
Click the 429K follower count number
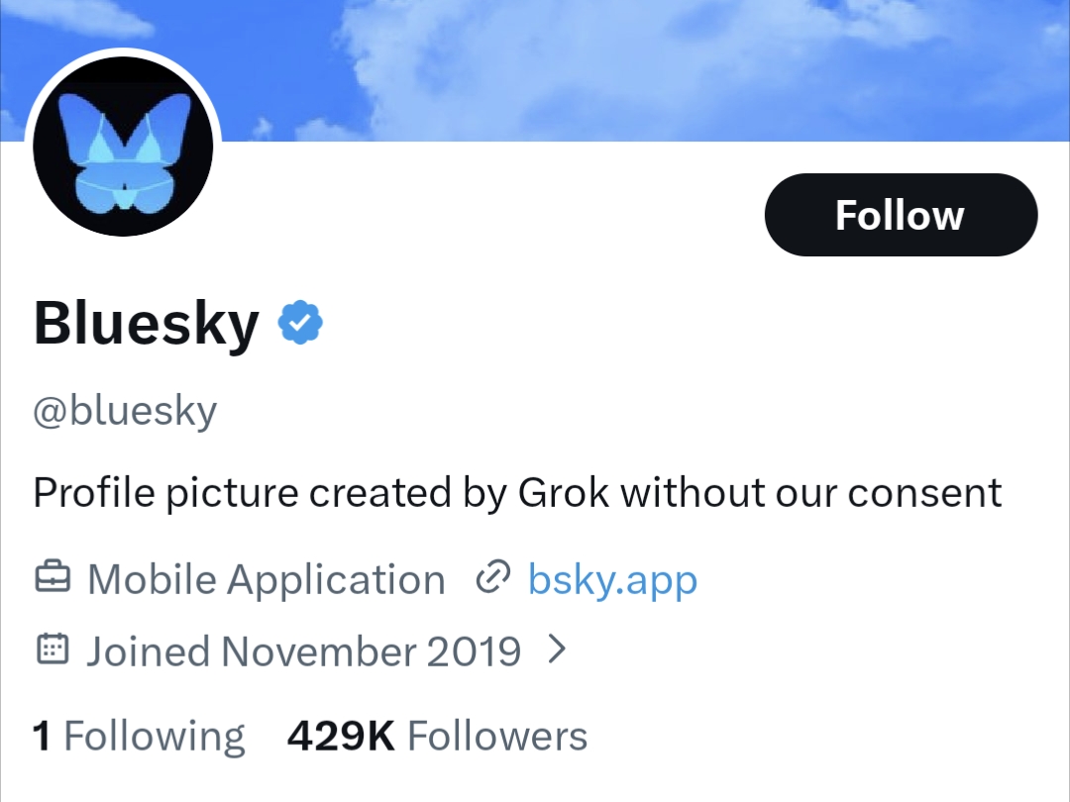click(341, 737)
